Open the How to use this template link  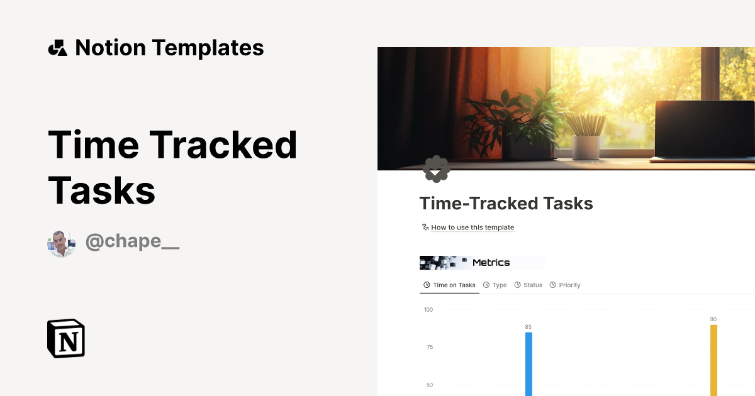click(x=473, y=227)
